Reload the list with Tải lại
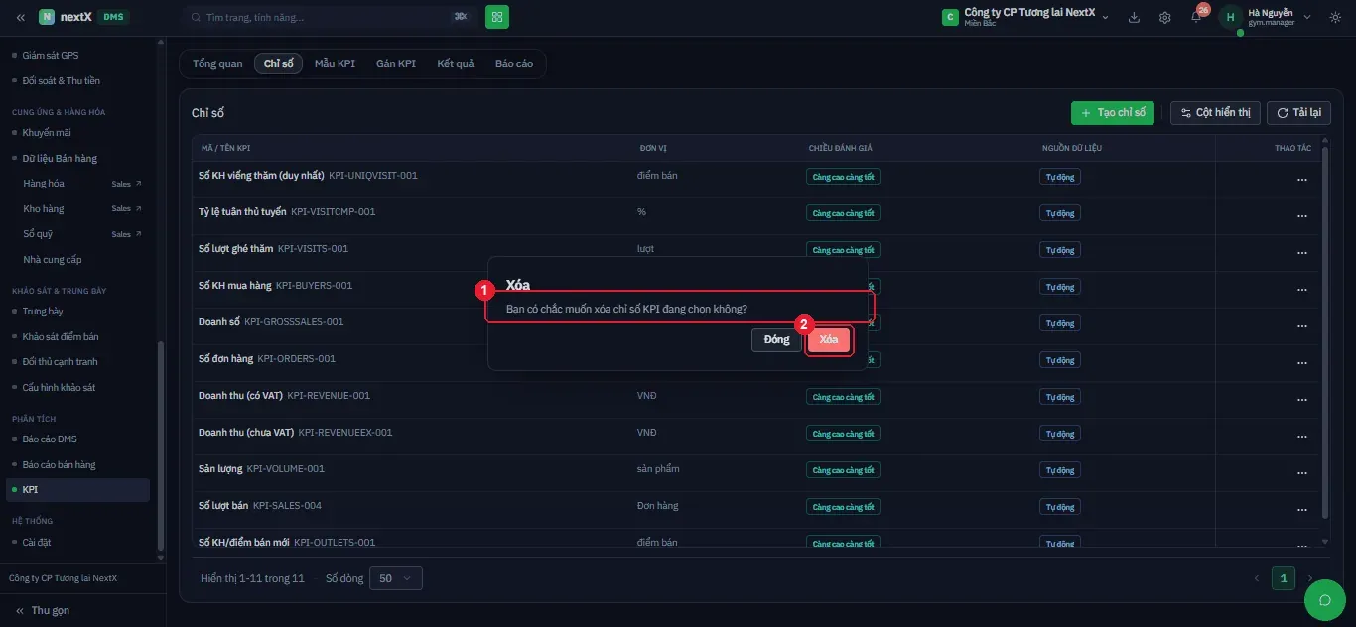The height and width of the screenshot is (627, 1356). coord(1298,113)
